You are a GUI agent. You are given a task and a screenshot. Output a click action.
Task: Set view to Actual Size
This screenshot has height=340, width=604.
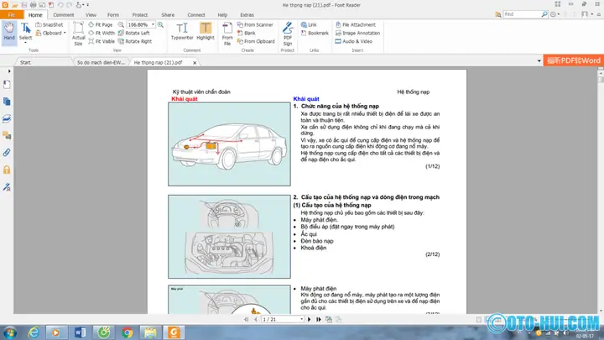click(78, 34)
